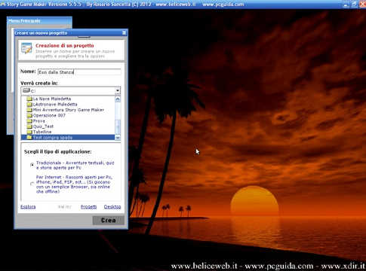This screenshot has width=366, height=271.
Task: Click the Story Game Maker title bar icon
Action: point(3,5)
